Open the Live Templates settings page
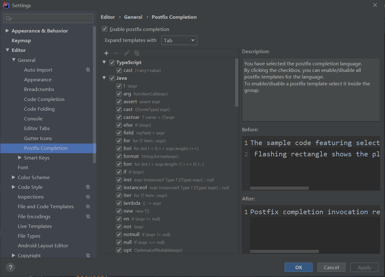Image resolution: width=385 pixels, height=277 pixels. (35, 226)
